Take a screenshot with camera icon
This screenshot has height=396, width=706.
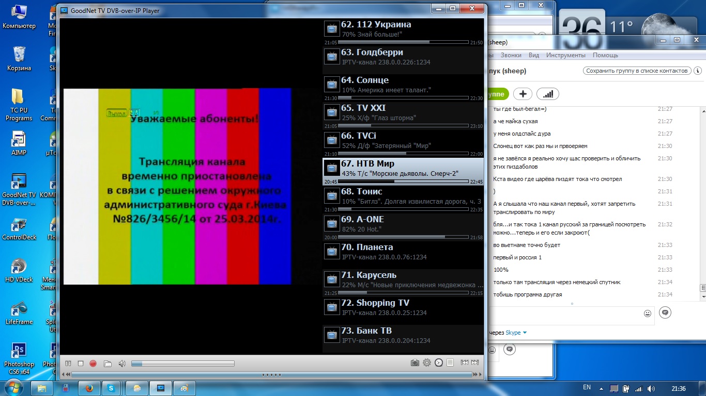[415, 363]
